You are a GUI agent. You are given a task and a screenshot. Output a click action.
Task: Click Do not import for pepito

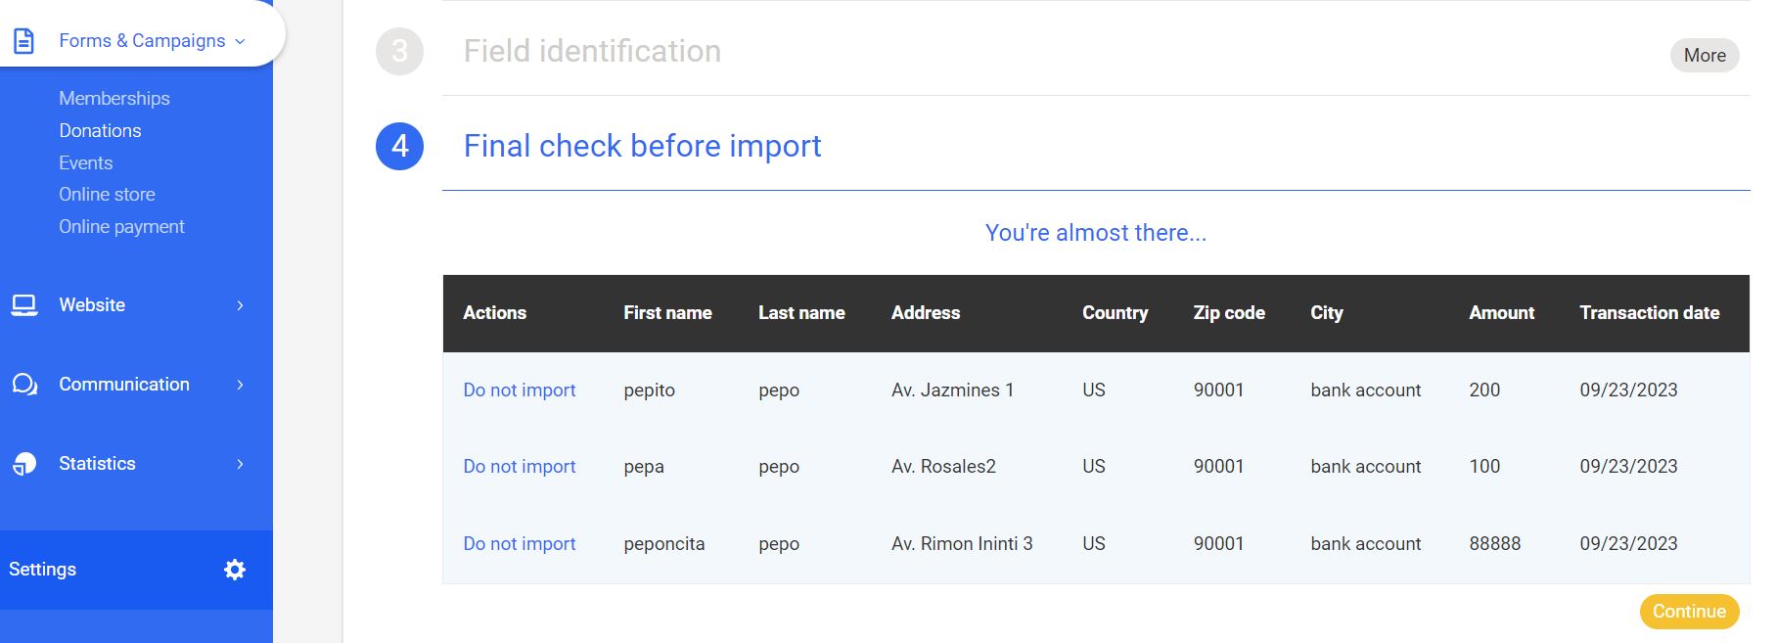click(520, 390)
